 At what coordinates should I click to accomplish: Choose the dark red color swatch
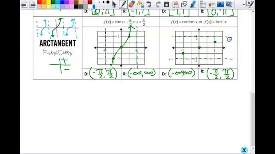[x=90, y=2]
